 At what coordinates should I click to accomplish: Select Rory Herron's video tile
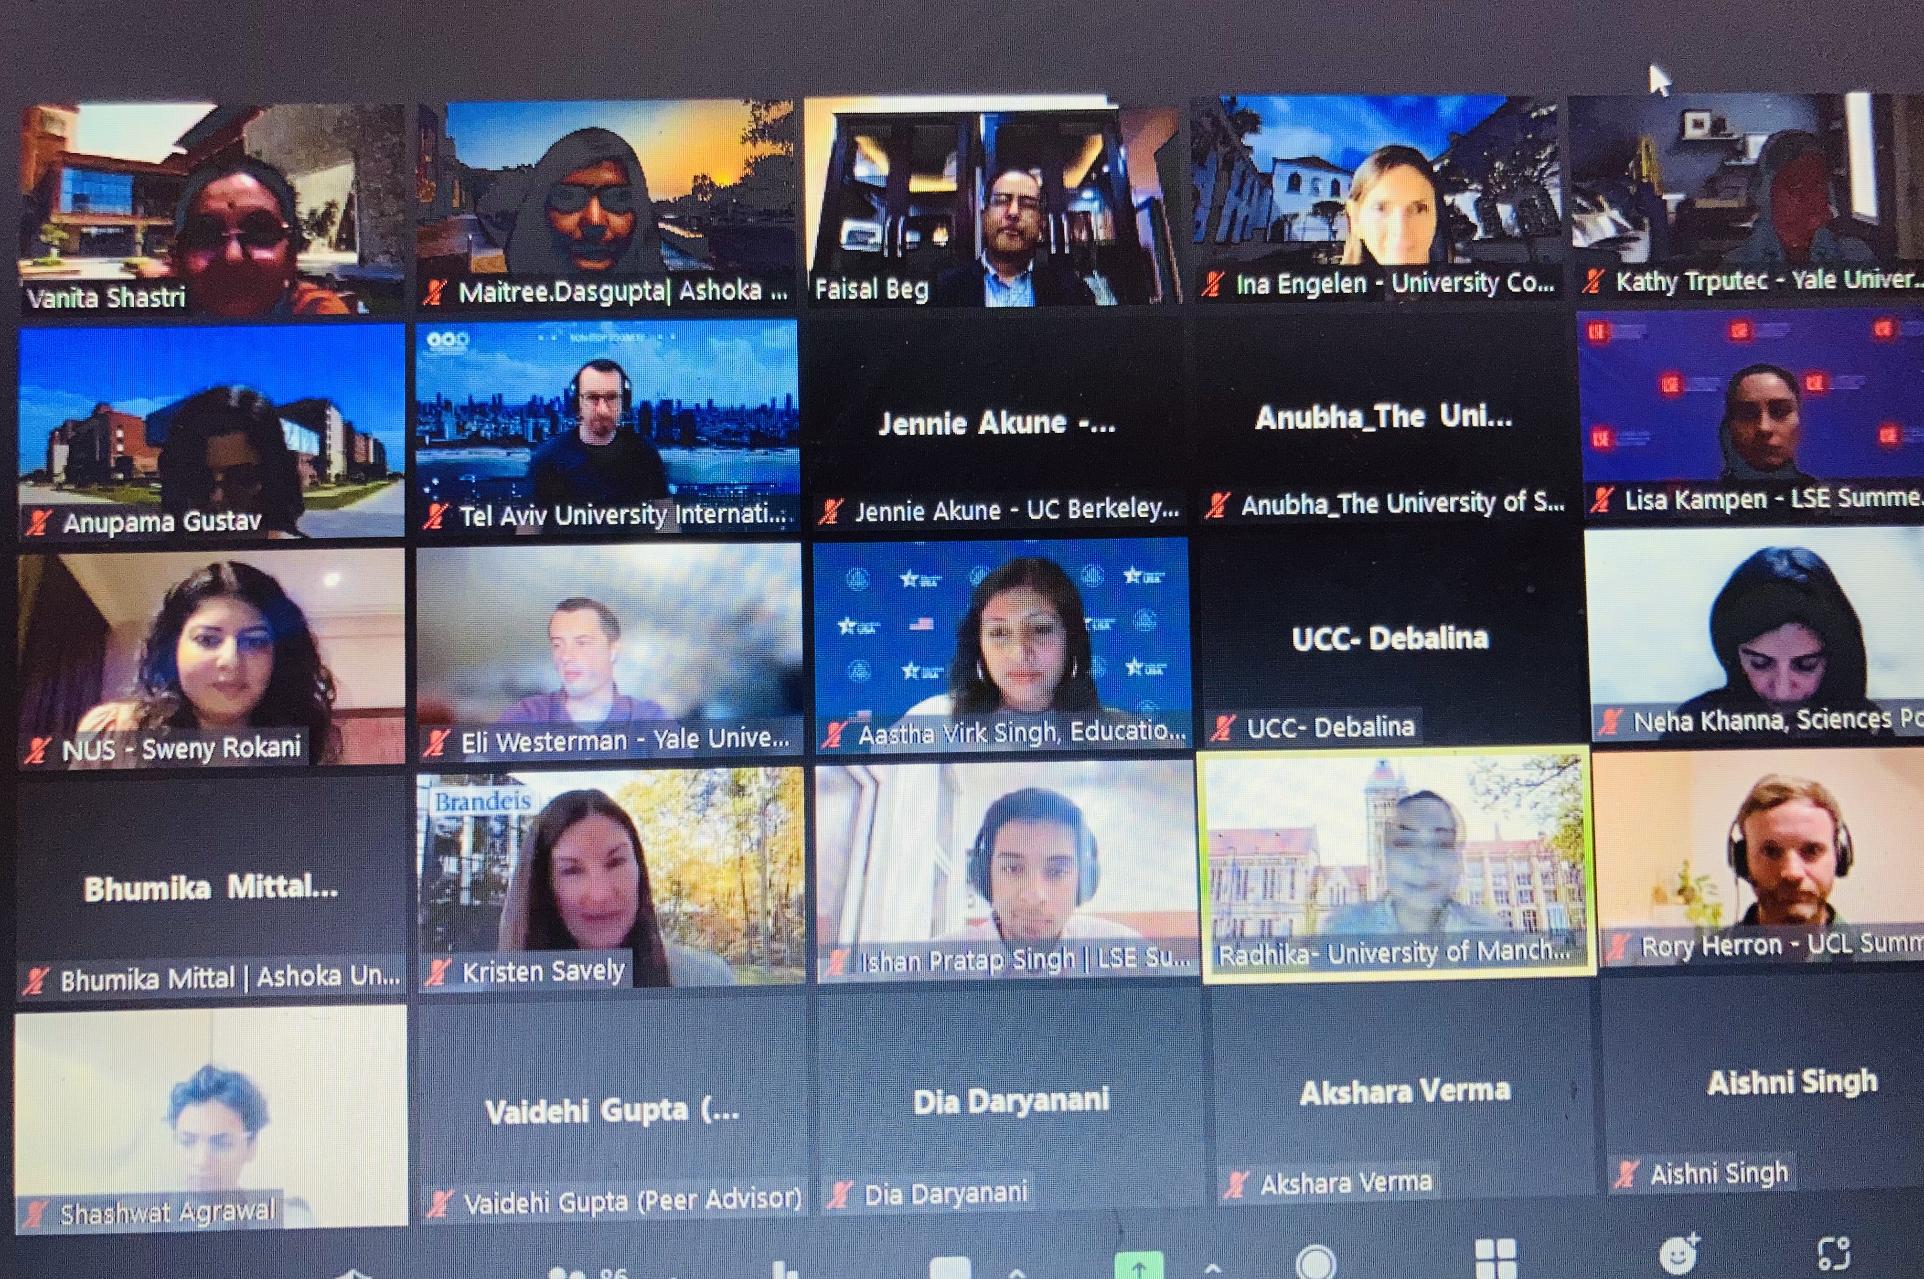1758,859
